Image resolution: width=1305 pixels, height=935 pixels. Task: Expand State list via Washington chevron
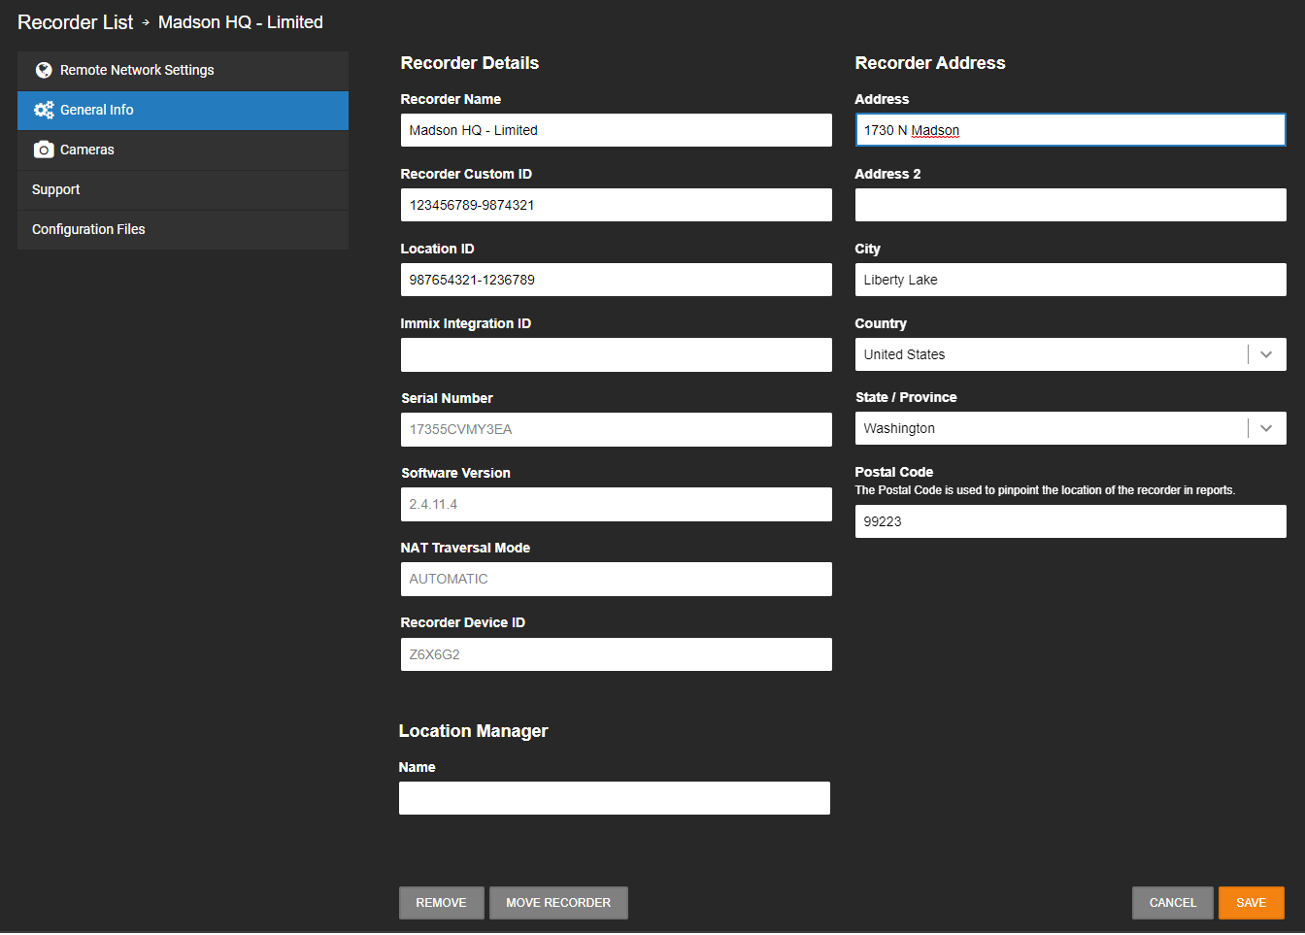coord(1266,428)
